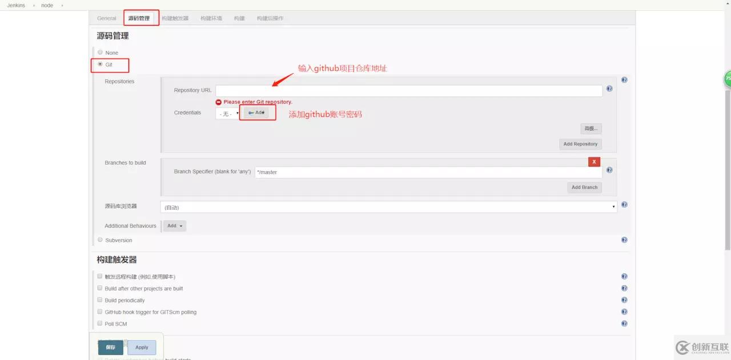Open help icon for Poll SCM
Image resolution: width=731 pixels, height=360 pixels.
(x=624, y=323)
